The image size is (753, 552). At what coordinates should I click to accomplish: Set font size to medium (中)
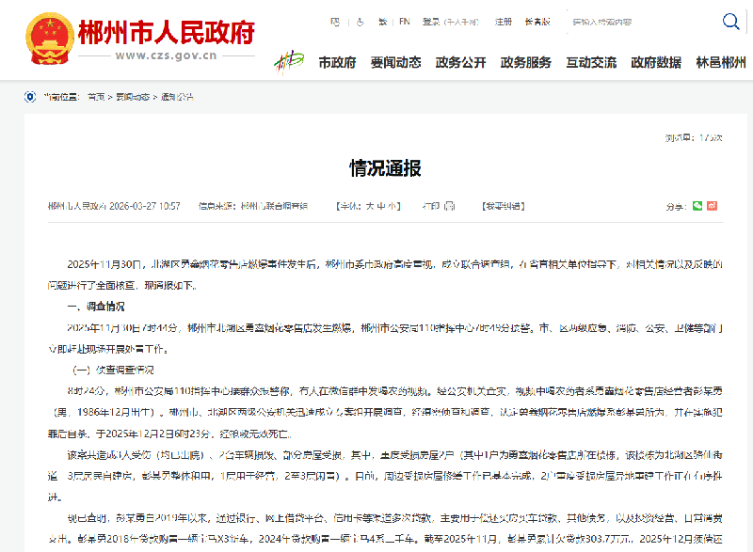[x=381, y=205]
